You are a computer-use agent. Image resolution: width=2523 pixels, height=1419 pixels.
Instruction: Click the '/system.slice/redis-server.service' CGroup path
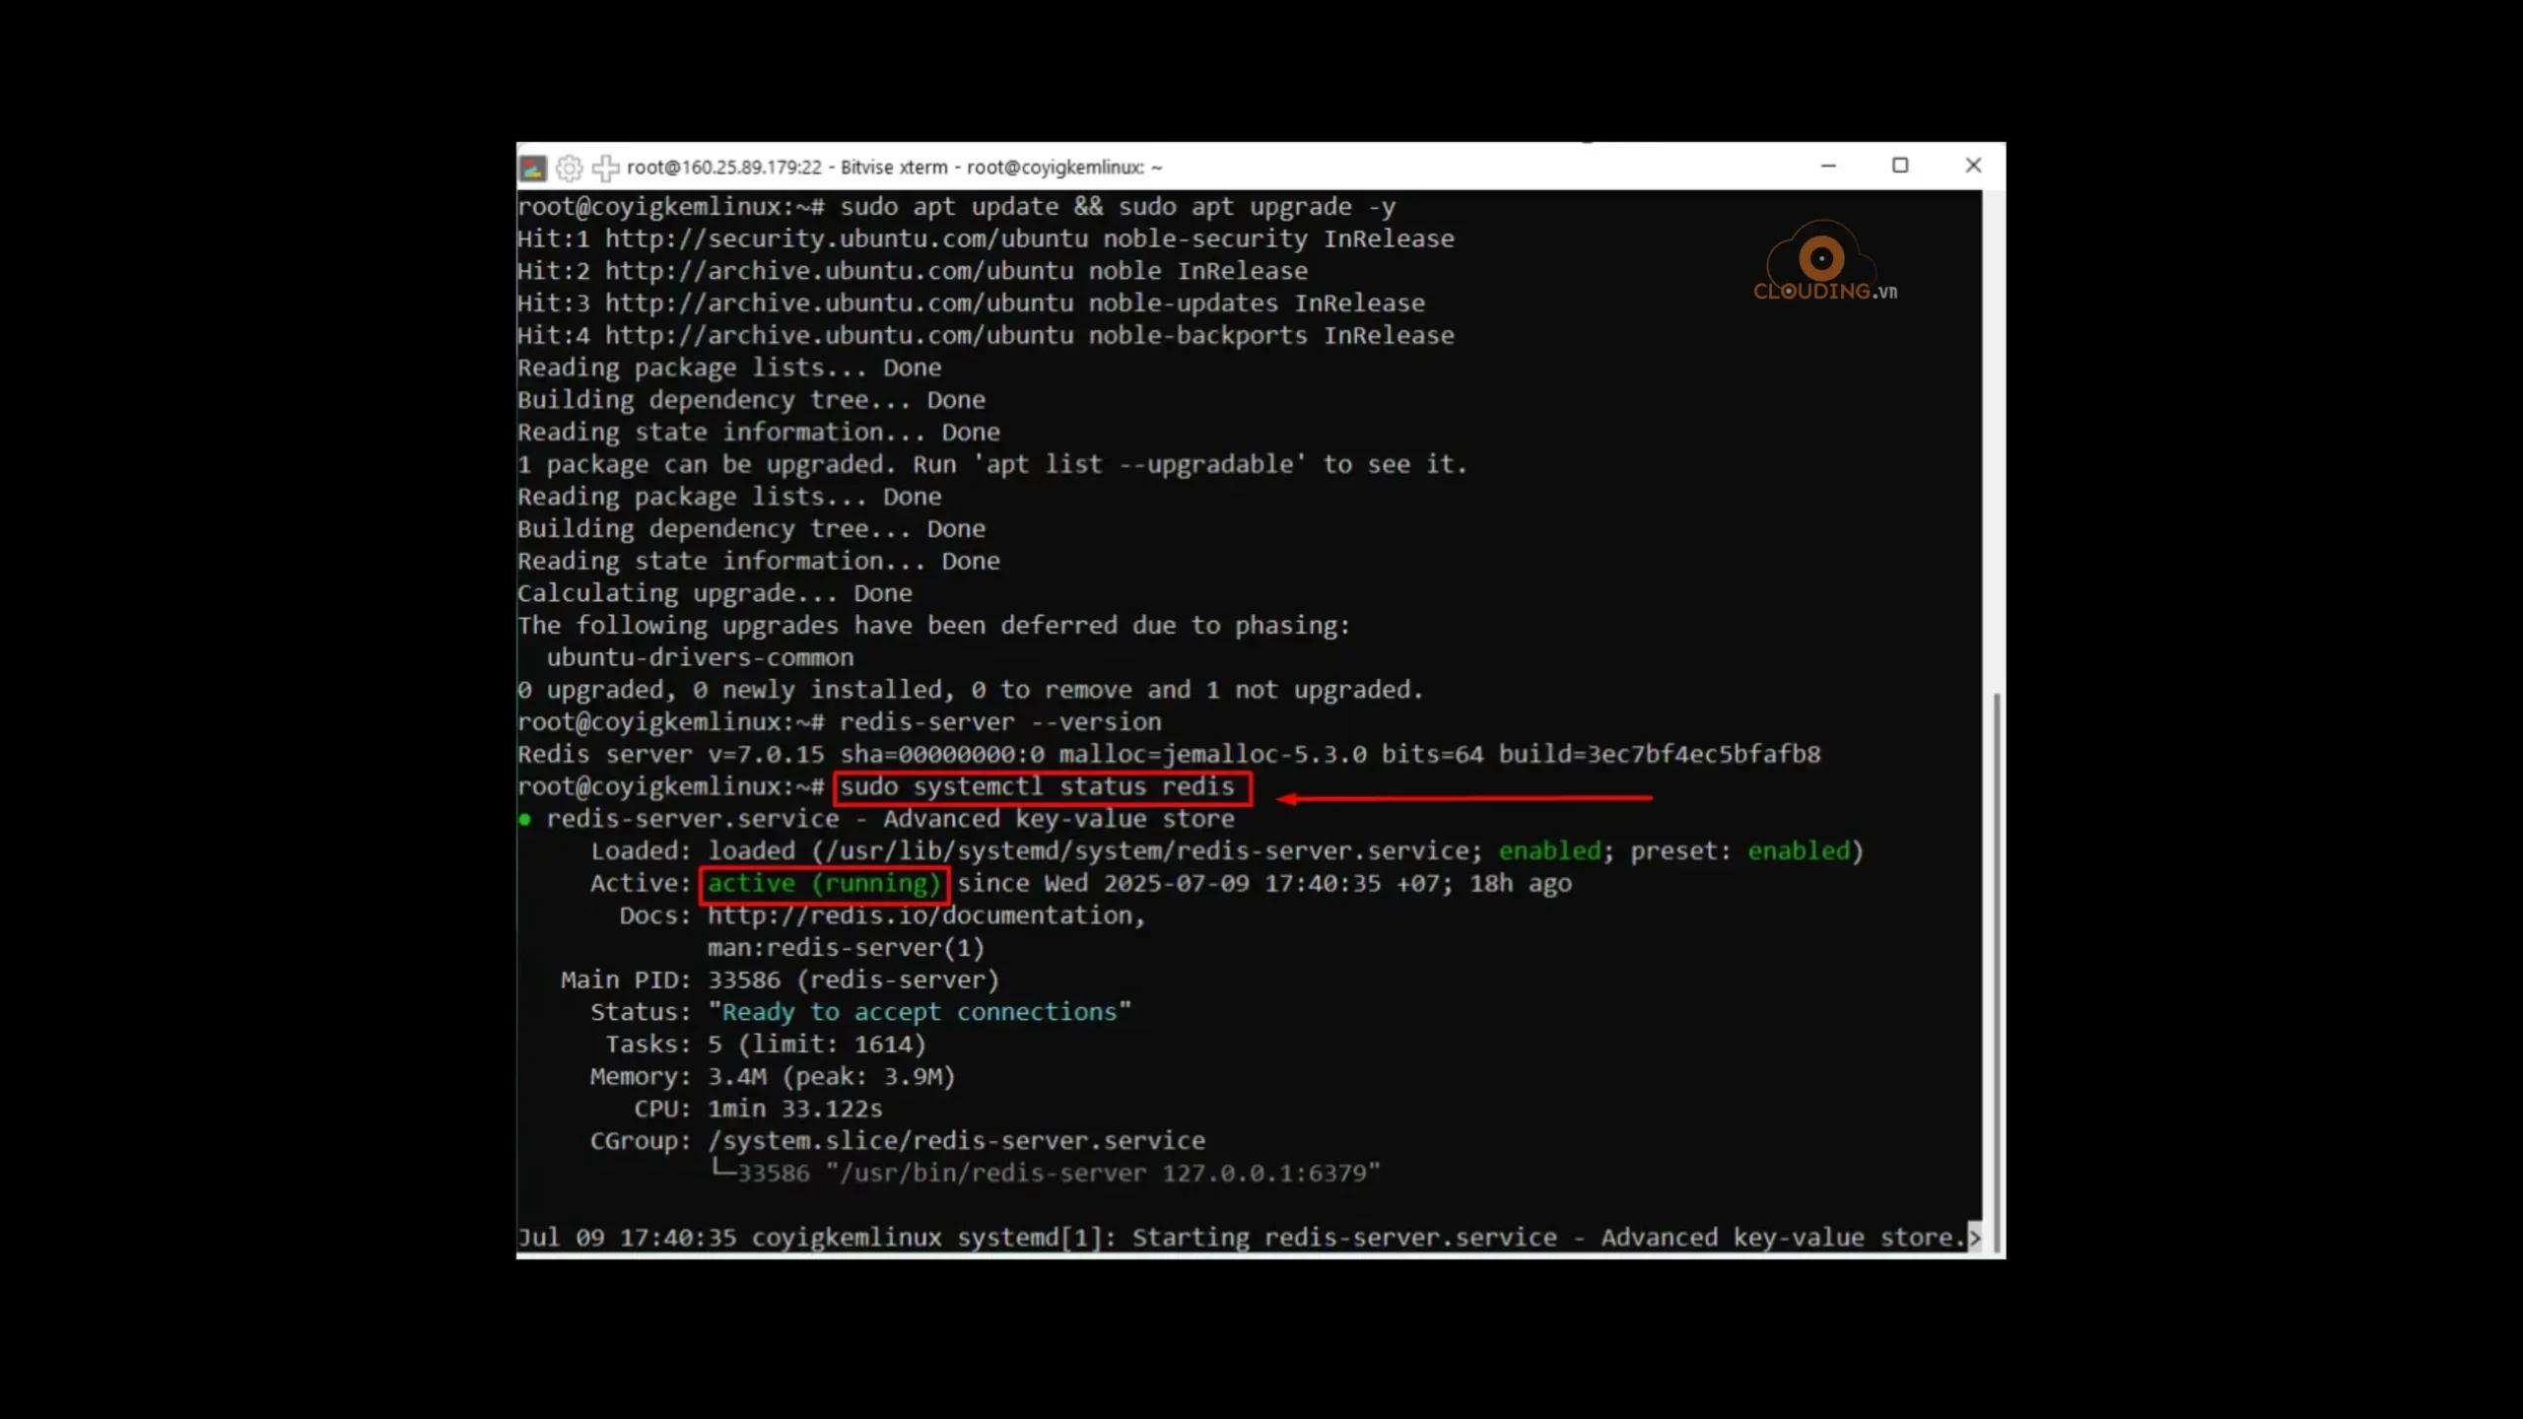click(x=956, y=1141)
